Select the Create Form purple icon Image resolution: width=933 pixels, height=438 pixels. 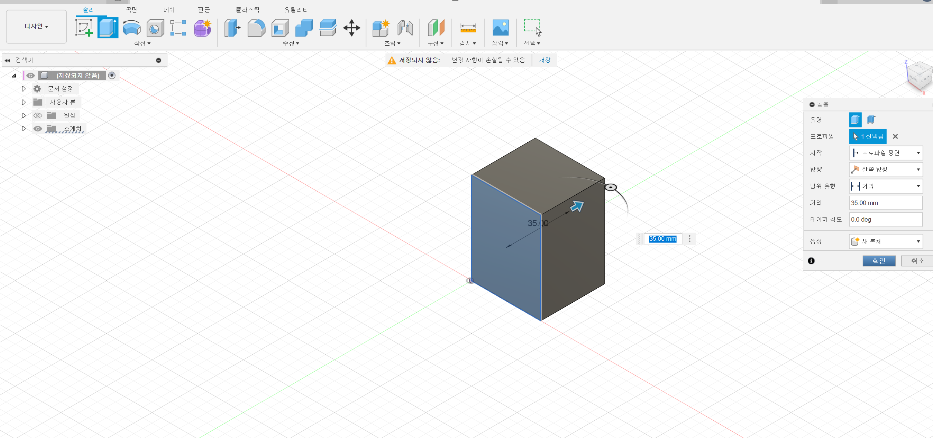202,28
